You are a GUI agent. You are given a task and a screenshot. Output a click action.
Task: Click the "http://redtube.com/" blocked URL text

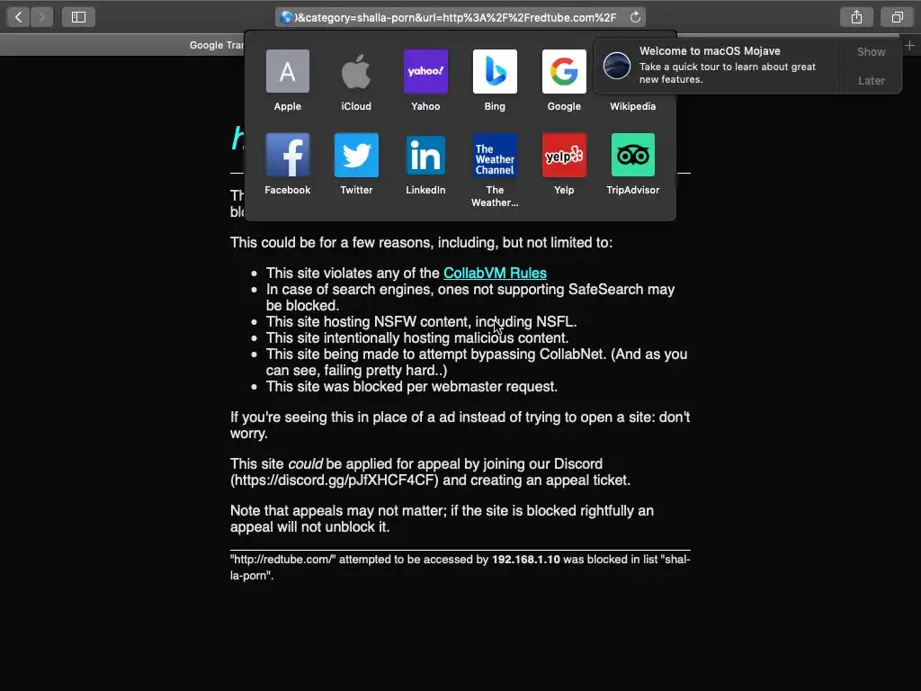point(283,560)
